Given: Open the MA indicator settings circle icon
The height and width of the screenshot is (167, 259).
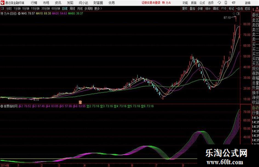Looking at the screenshot, I should [19, 13].
